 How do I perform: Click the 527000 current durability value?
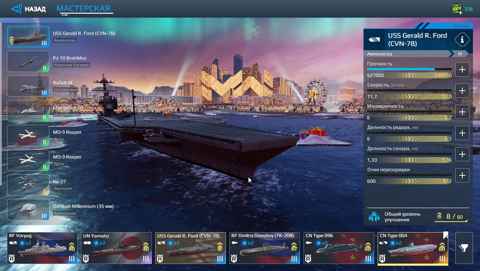[x=376, y=76]
